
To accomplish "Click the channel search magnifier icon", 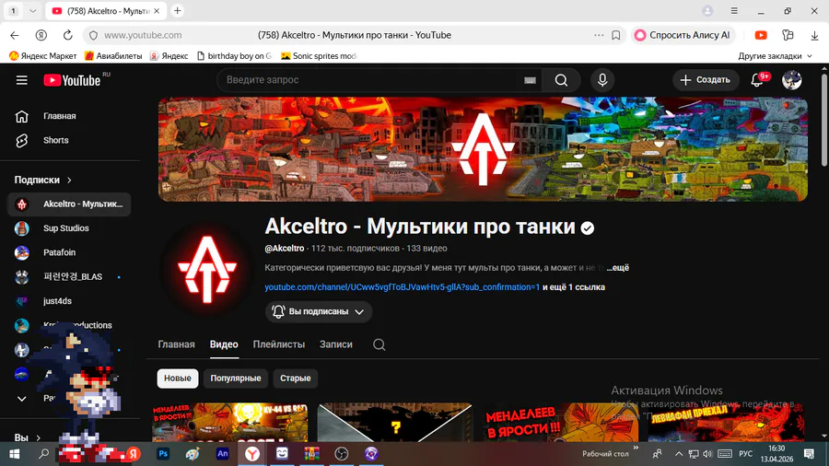I will click(379, 344).
